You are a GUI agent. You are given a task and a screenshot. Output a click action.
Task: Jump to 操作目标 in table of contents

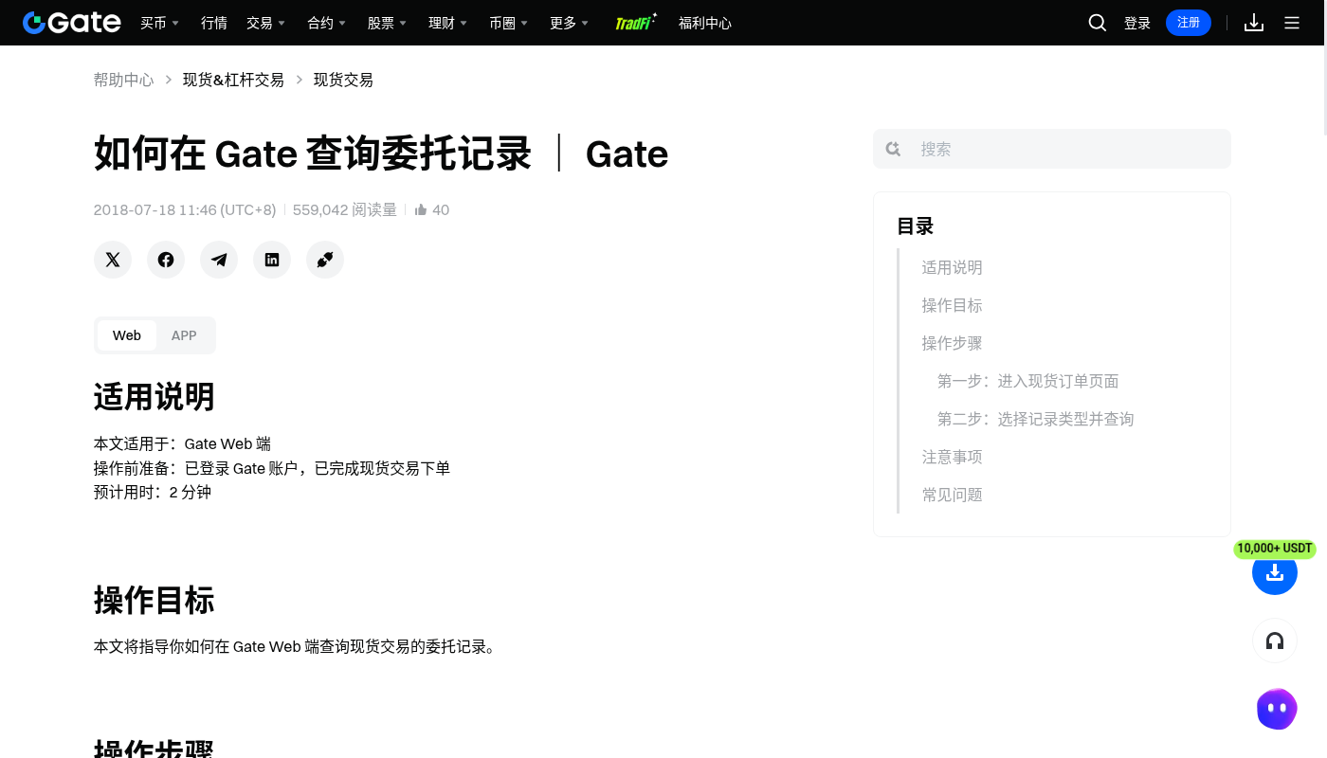952,305
